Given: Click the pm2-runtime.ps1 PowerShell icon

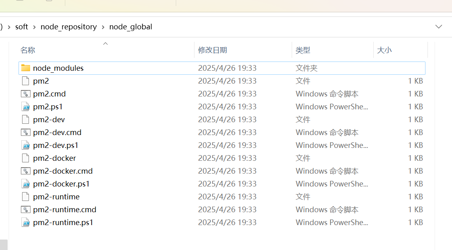Looking at the screenshot, I should coord(25,223).
